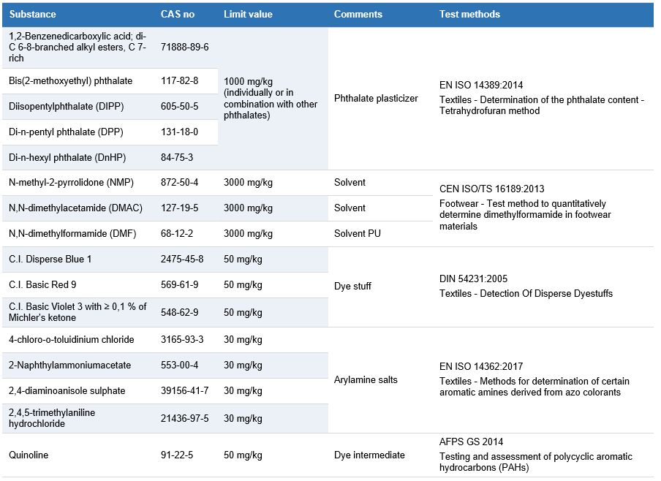Screen dimensions: 661x481
Task: Click the CAS no column header
Action: click(176, 15)
